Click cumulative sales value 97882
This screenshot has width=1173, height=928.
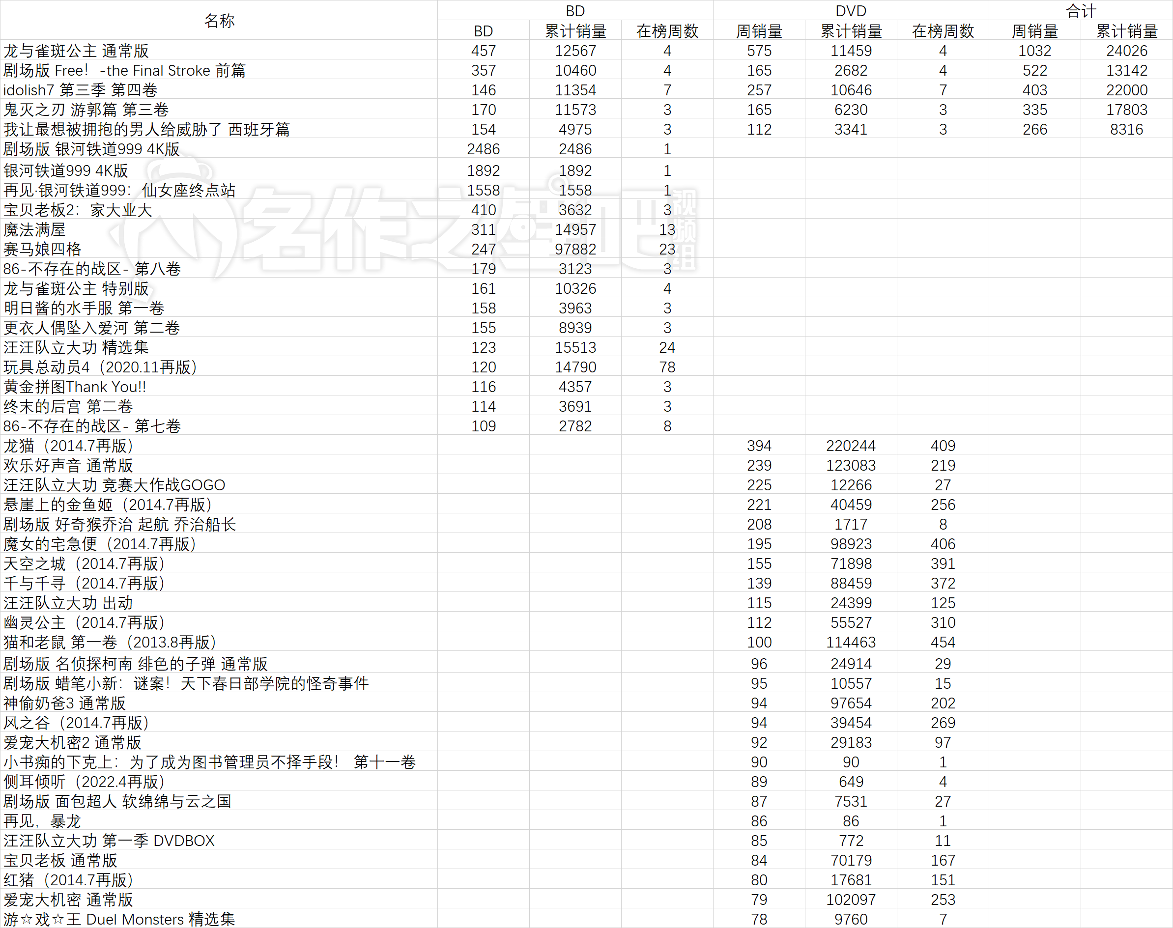[575, 249]
